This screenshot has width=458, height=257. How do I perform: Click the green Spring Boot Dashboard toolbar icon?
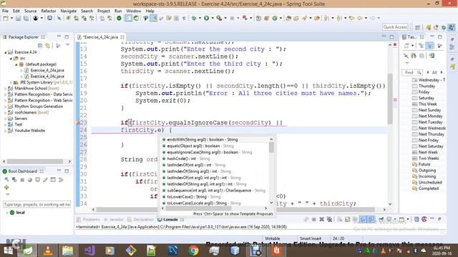pyautogui.click(x=119, y=18)
